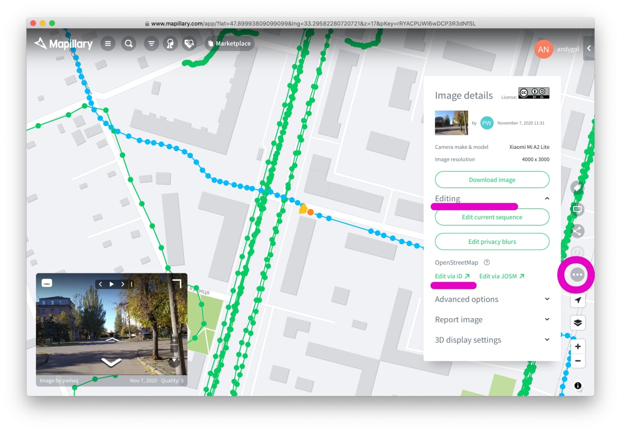Open OpenStreetMap help question mark

tap(487, 262)
